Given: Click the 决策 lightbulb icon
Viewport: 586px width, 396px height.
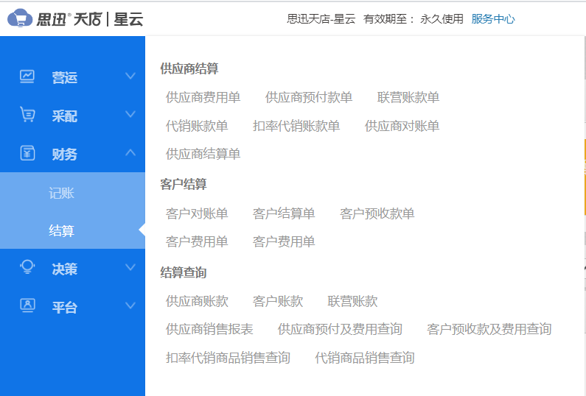Looking at the screenshot, I should click(27, 267).
